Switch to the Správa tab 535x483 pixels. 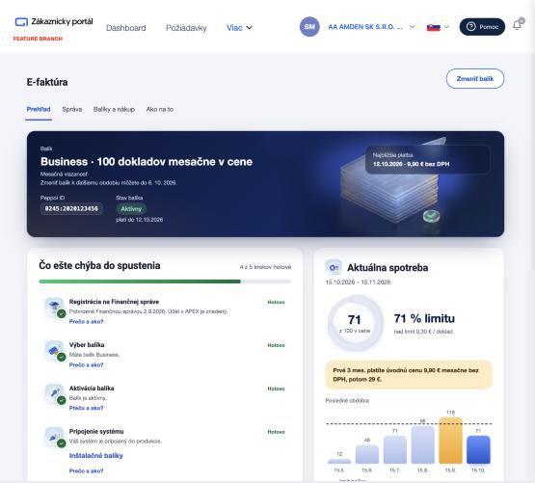coord(72,109)
